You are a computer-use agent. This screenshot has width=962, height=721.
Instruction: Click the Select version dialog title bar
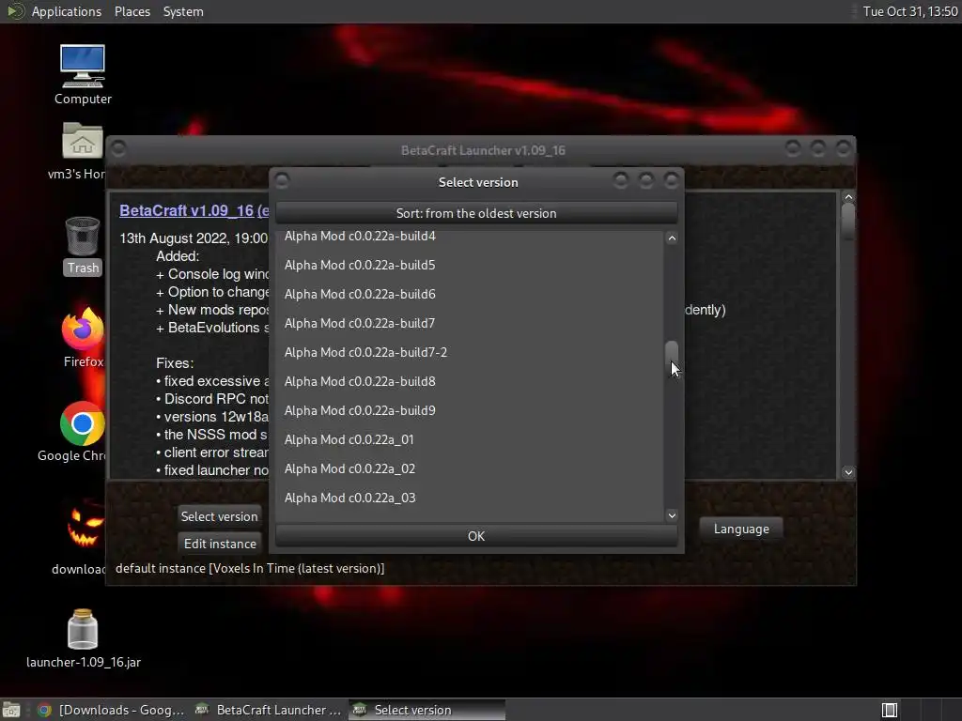click(x=478, y=182)
